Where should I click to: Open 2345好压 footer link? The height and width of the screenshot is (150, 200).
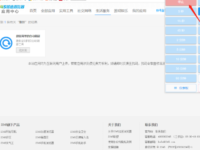click(x=6, y=137)
